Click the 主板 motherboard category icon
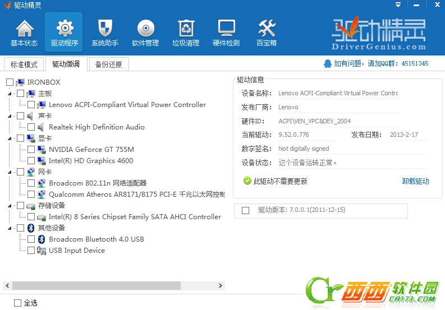The height and width of the screenshot is (310, 445). tap(31, 93)
